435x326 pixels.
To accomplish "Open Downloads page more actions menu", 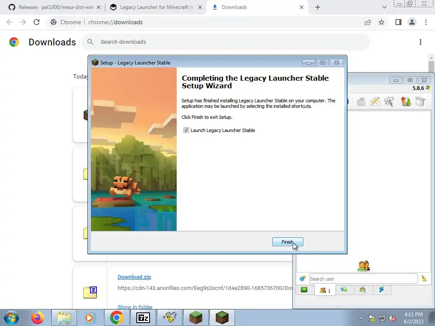I will pos(421,42).
